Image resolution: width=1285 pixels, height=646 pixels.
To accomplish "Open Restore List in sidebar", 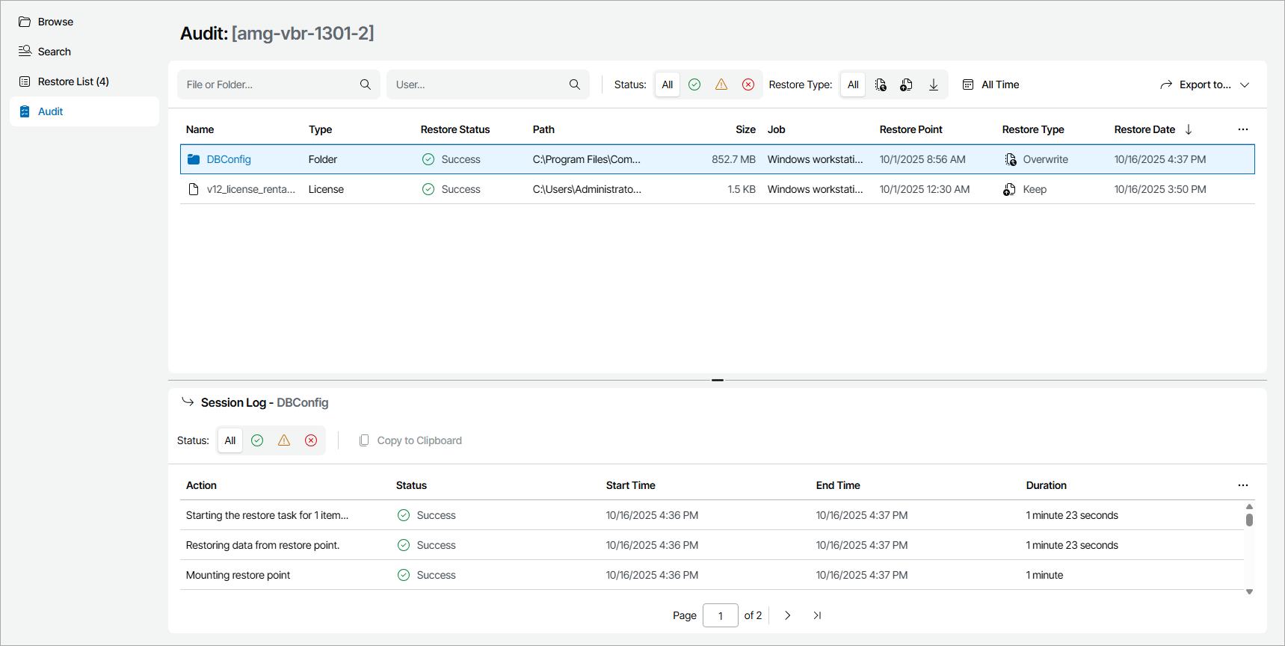I will point(73,81).
